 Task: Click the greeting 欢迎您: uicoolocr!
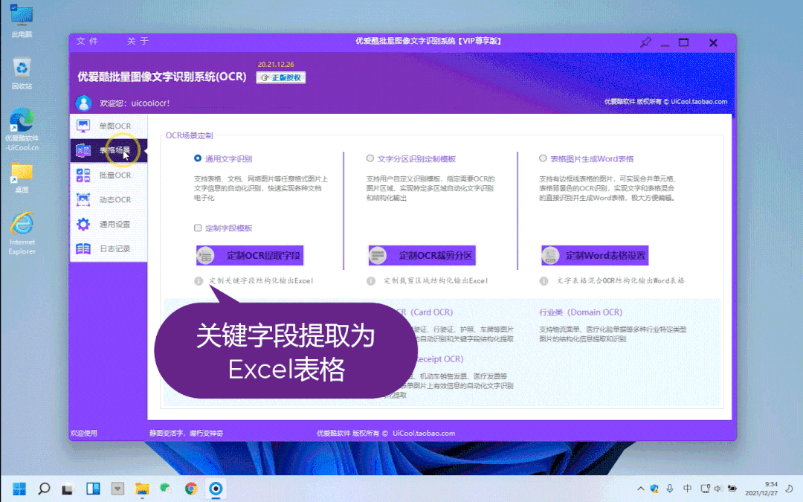point(135,103)
